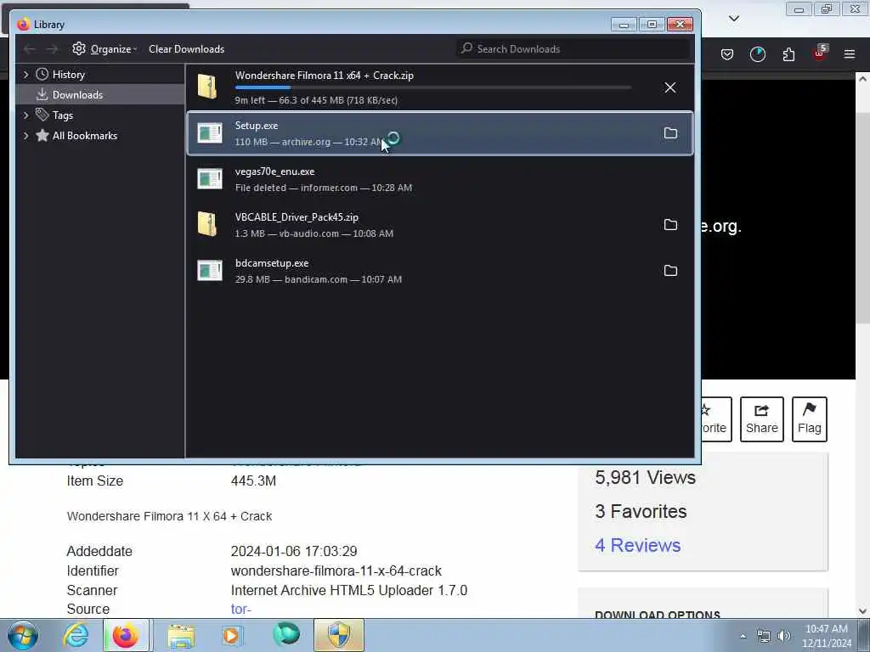Open Firefox Pocket save icon

[727, 54]
